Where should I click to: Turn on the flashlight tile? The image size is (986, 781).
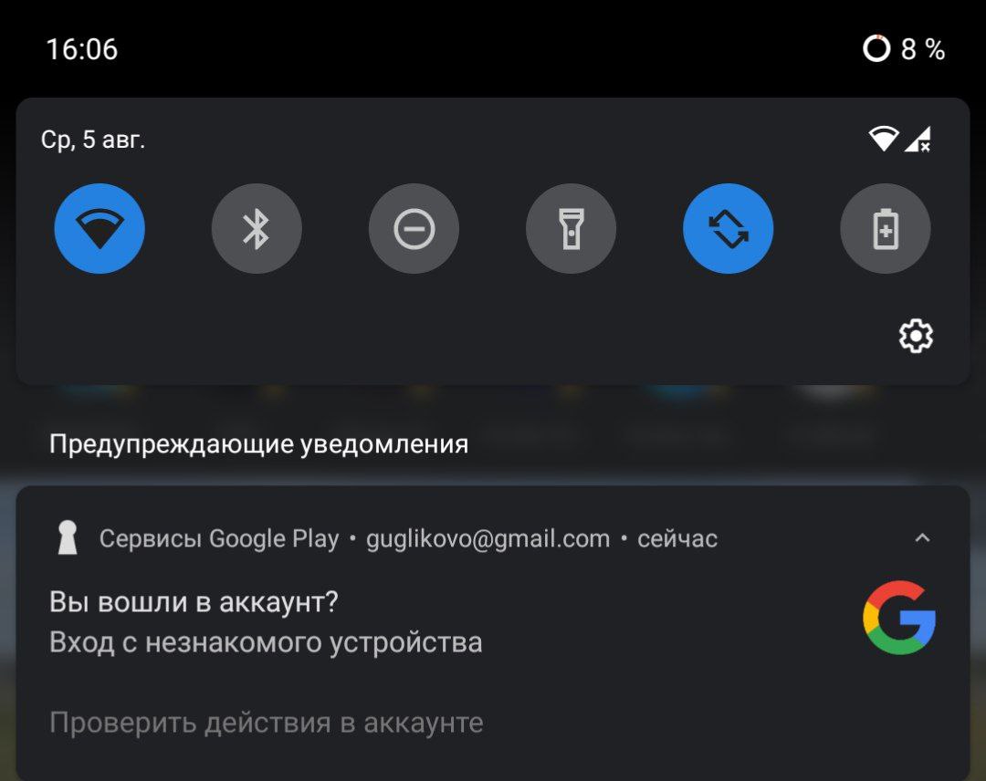click(x=571, y=228)
